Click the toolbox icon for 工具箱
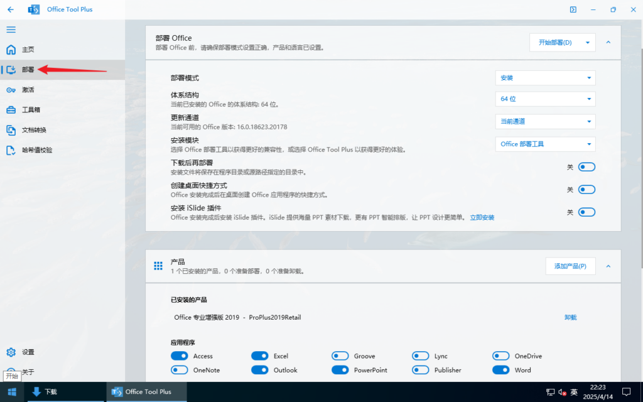Image resolution: width=643 pixels, height=402 pixels. (11, 110)
